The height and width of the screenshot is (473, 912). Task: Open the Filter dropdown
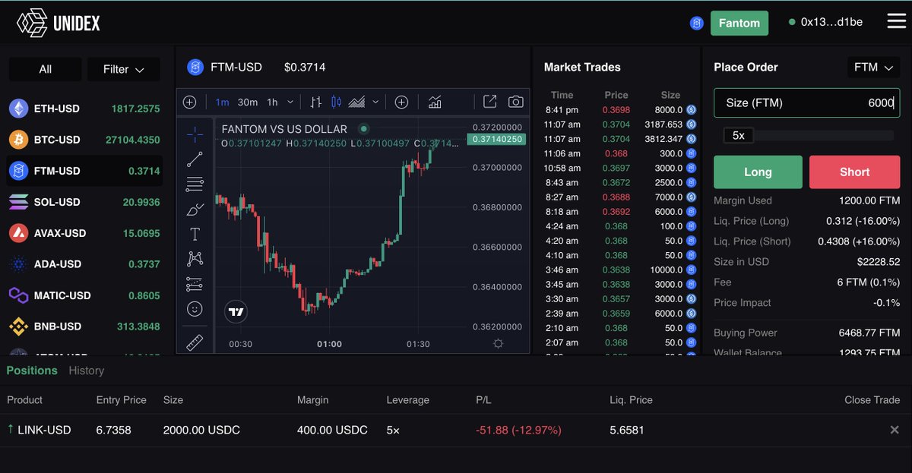pyautogui.click(x=124, y=69)
